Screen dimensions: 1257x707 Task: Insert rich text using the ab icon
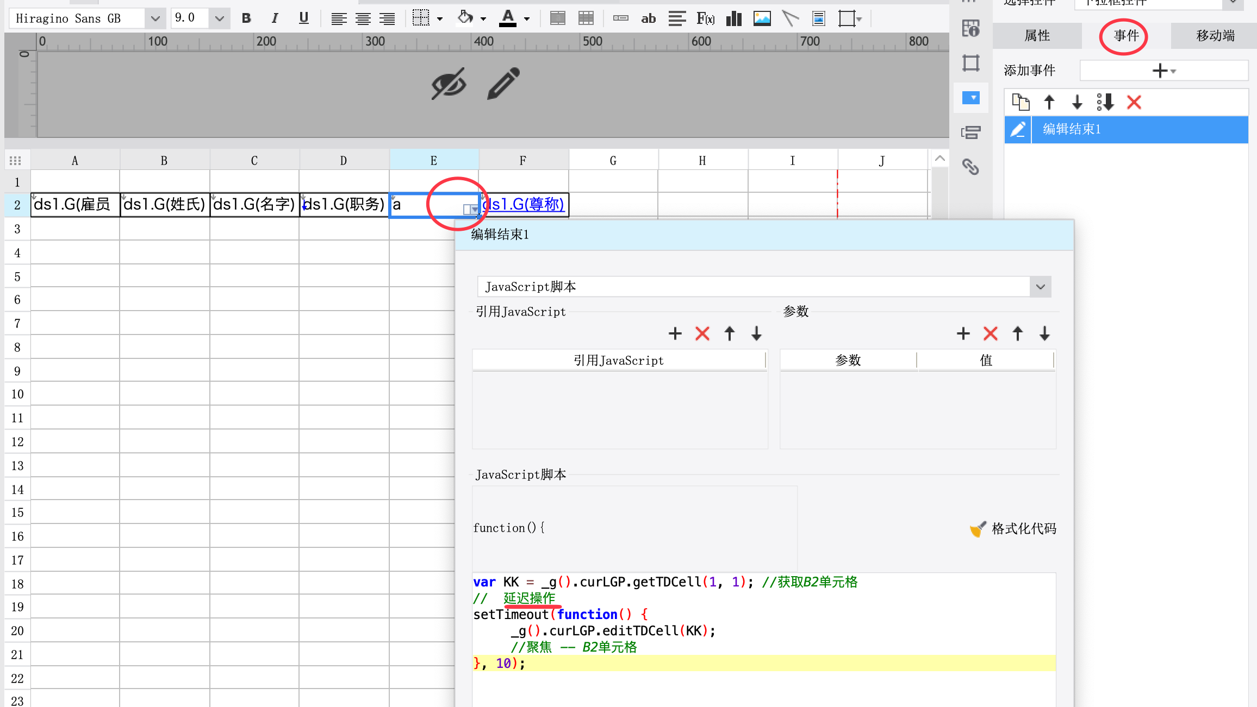[649, 19]
